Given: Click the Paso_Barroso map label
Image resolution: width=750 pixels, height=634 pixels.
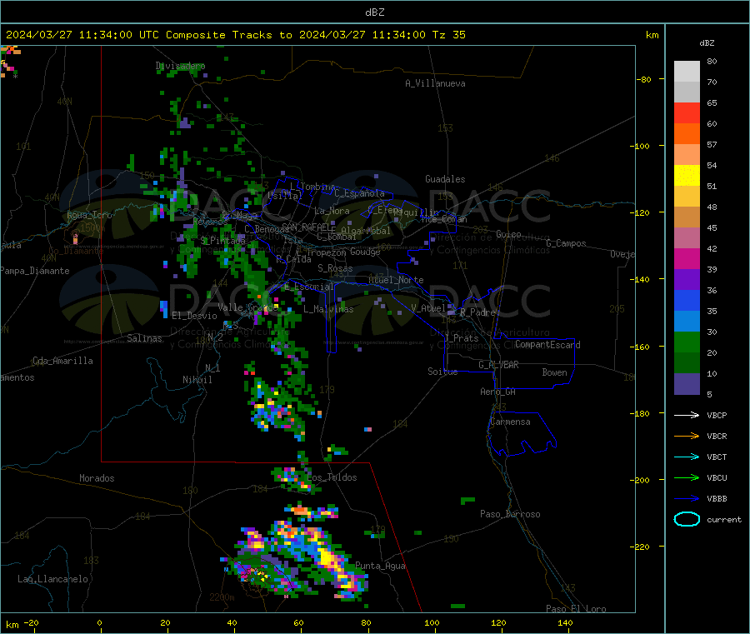Looking at the screenshot, I should pyautogui.click(x=510, y=514).
